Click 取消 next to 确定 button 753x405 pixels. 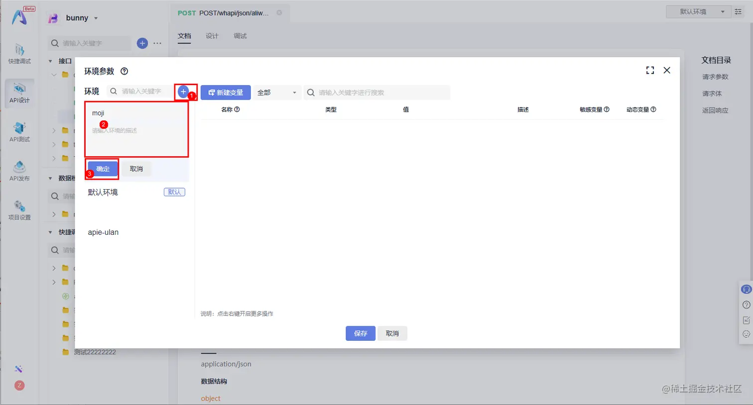(136, 169)
